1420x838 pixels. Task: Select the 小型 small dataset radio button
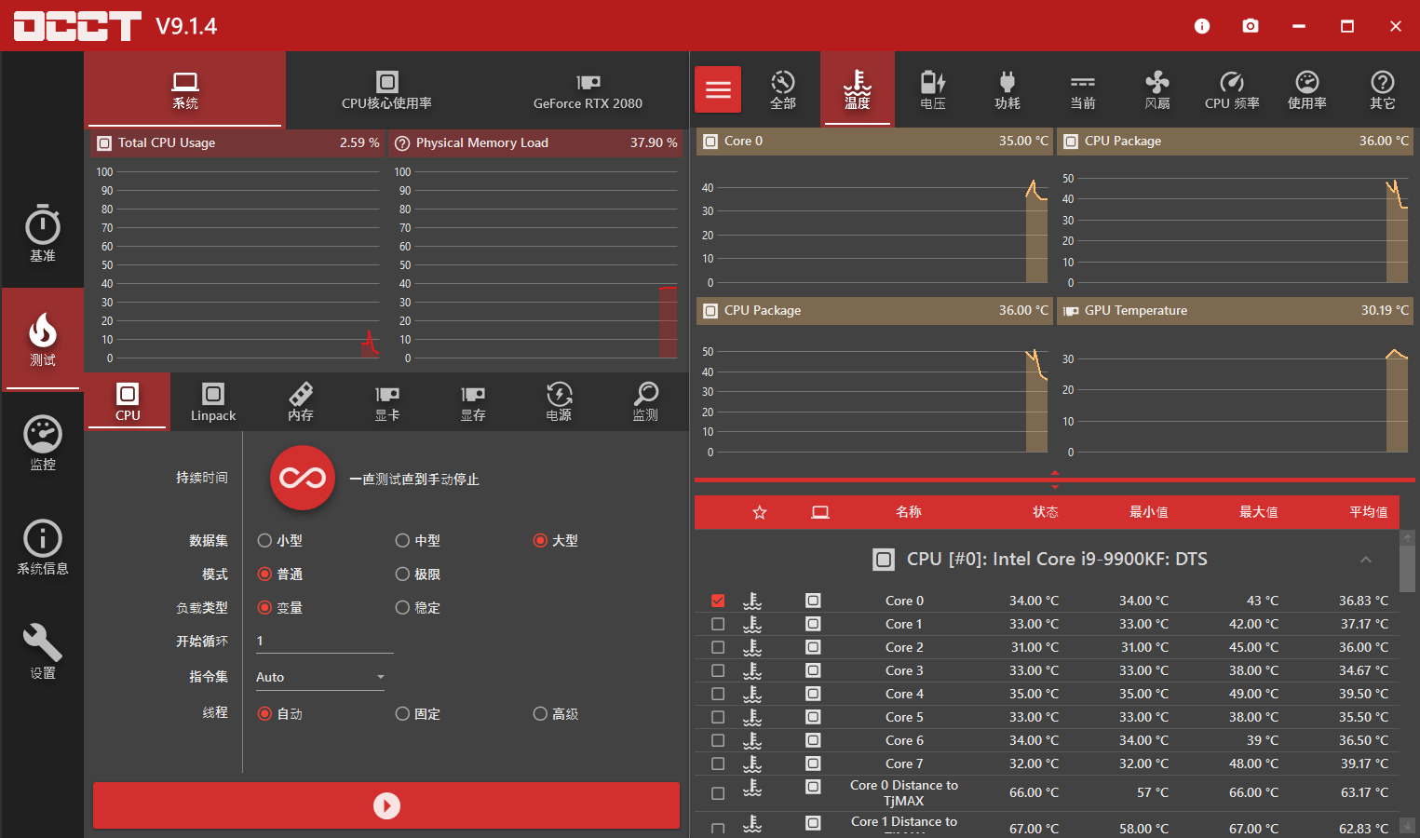point(264,541)
